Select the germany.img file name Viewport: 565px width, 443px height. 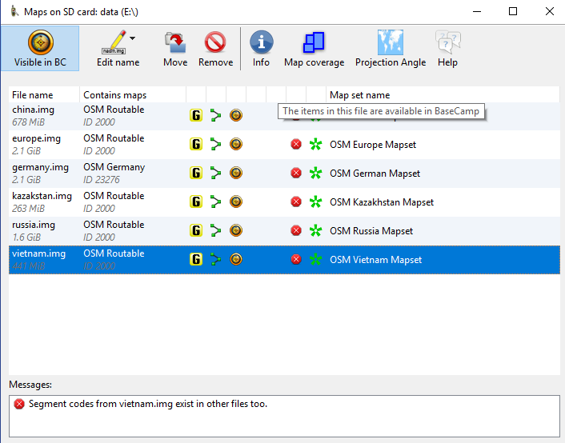pyautogui.click(x=40, y=167)
